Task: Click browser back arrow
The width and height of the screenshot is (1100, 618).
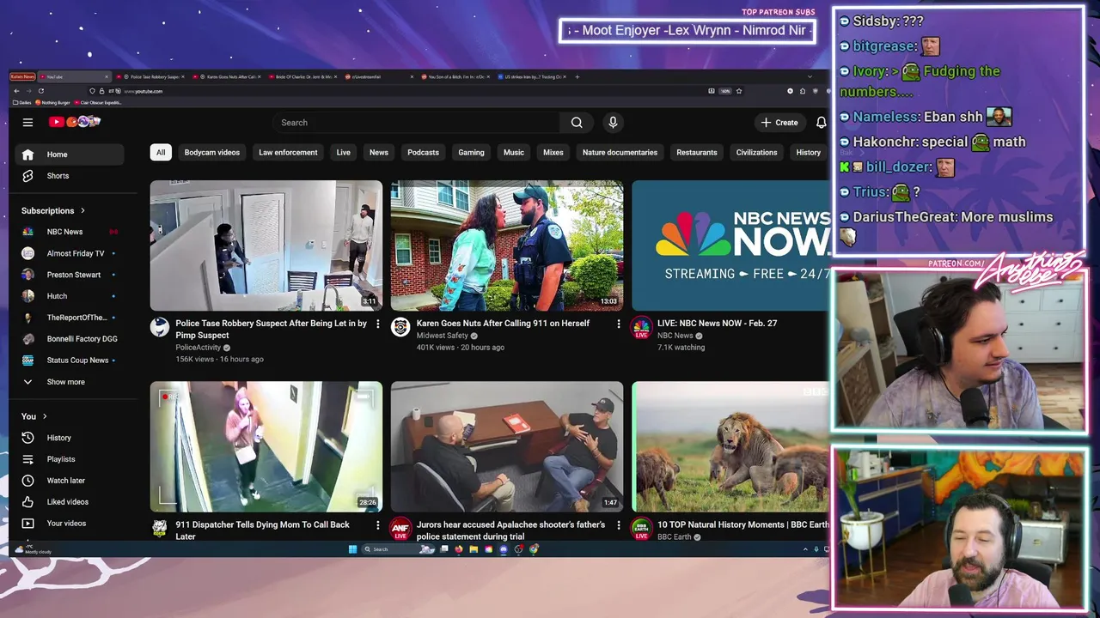Action: point(16,91)
